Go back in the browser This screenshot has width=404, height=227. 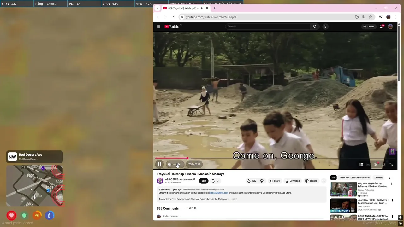158,17
